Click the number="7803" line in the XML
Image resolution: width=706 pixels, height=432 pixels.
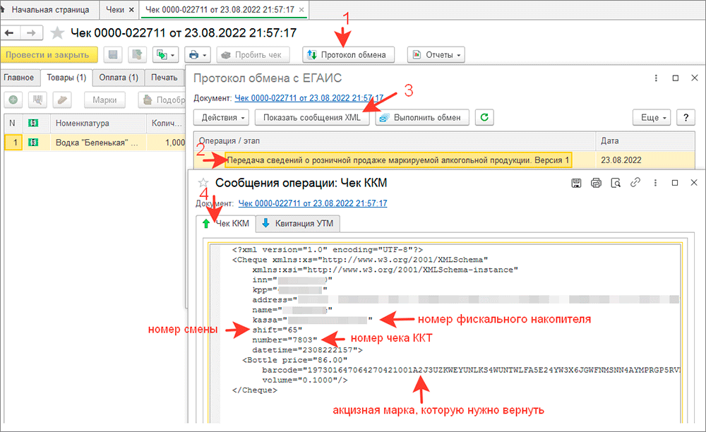[x=285, y=340]
